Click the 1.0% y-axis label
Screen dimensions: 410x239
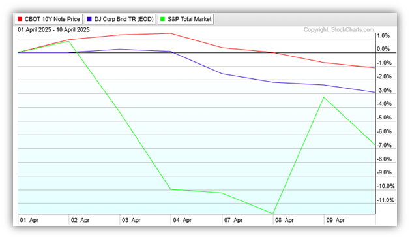pyautogui.click(x=383, y=36)
